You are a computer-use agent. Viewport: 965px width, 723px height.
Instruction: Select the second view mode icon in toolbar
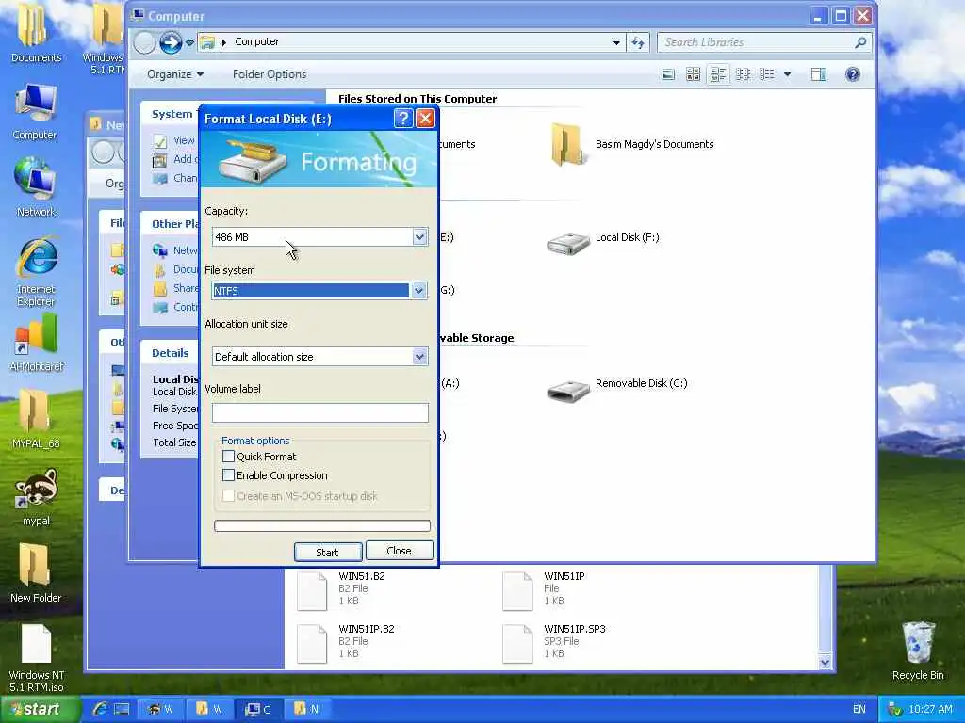[x=693, y=74]
